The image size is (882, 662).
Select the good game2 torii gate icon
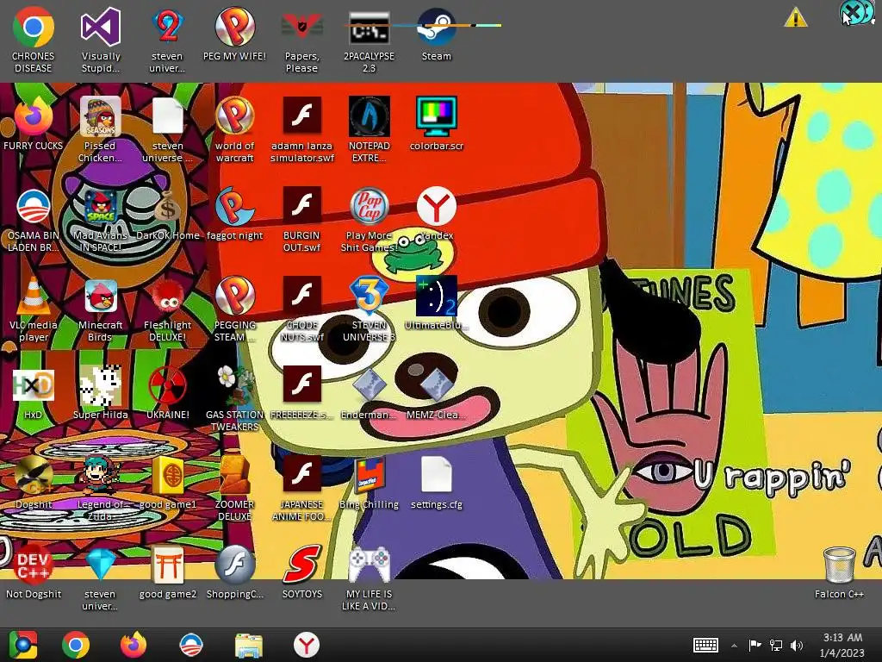click(168, 564)
